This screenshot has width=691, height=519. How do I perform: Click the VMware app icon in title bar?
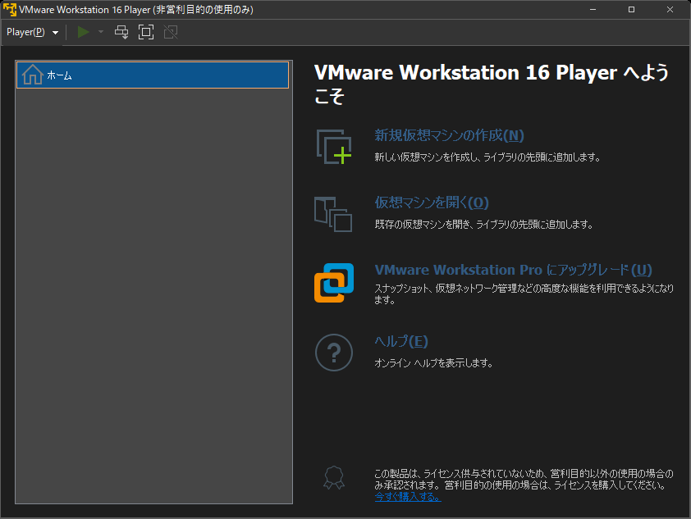click(x=10, y=9)
